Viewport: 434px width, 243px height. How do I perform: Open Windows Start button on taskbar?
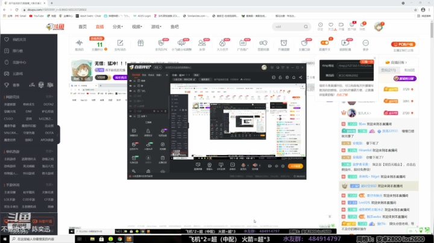point(5,239)
